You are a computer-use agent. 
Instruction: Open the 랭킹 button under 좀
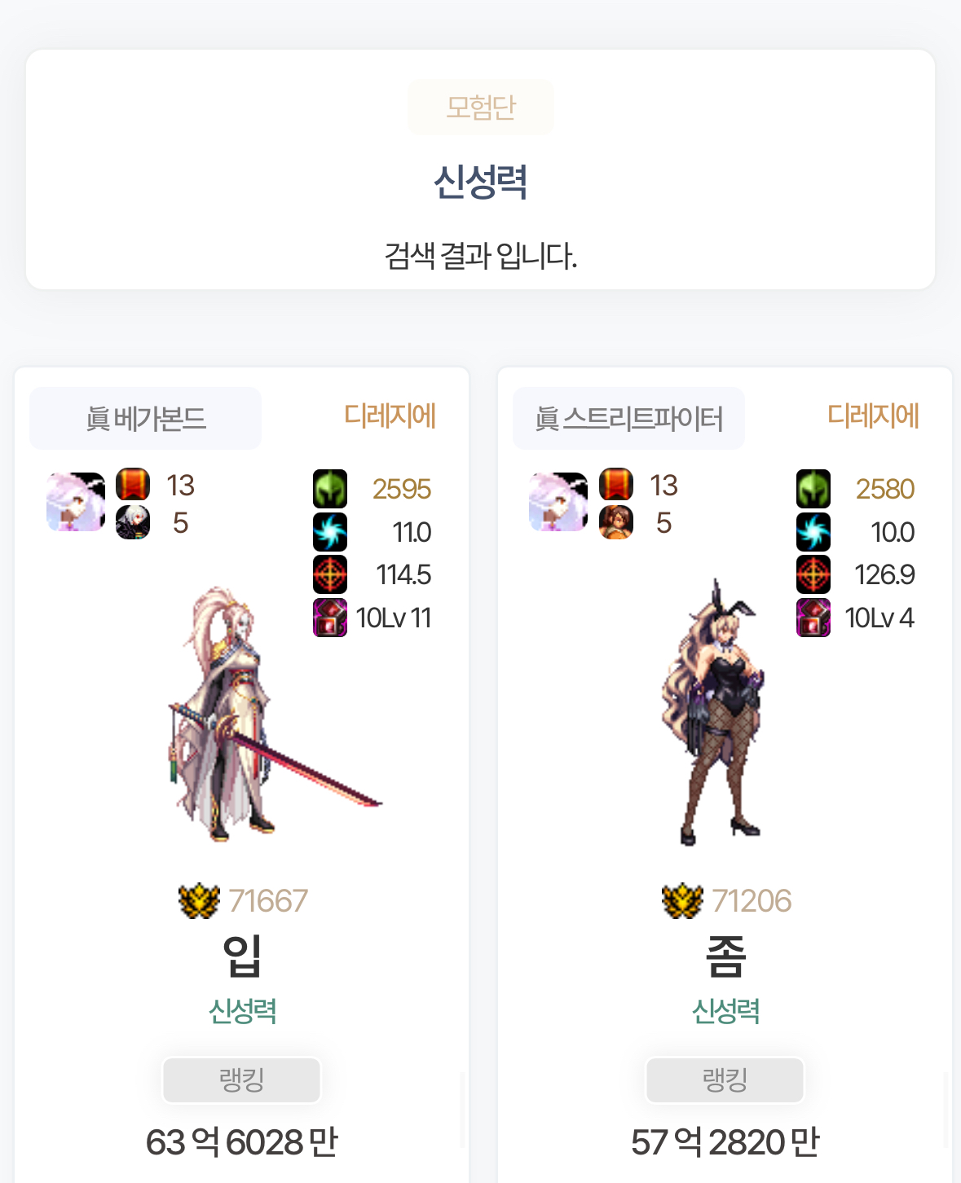pos(725,1080)
